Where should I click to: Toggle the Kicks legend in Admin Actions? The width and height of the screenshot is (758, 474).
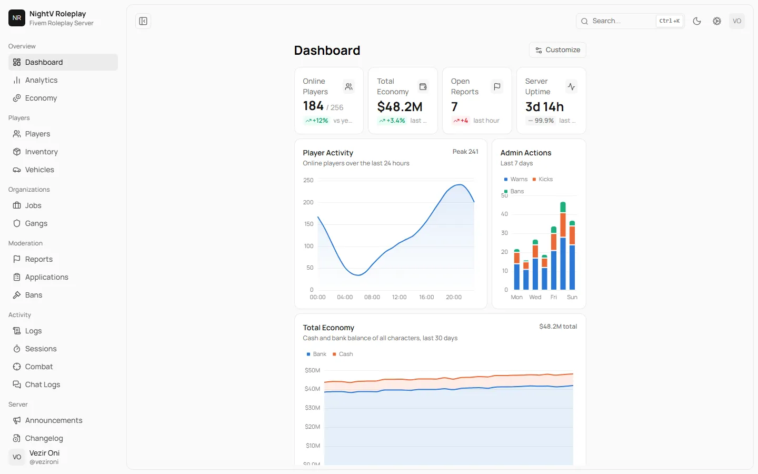[543, 179]
